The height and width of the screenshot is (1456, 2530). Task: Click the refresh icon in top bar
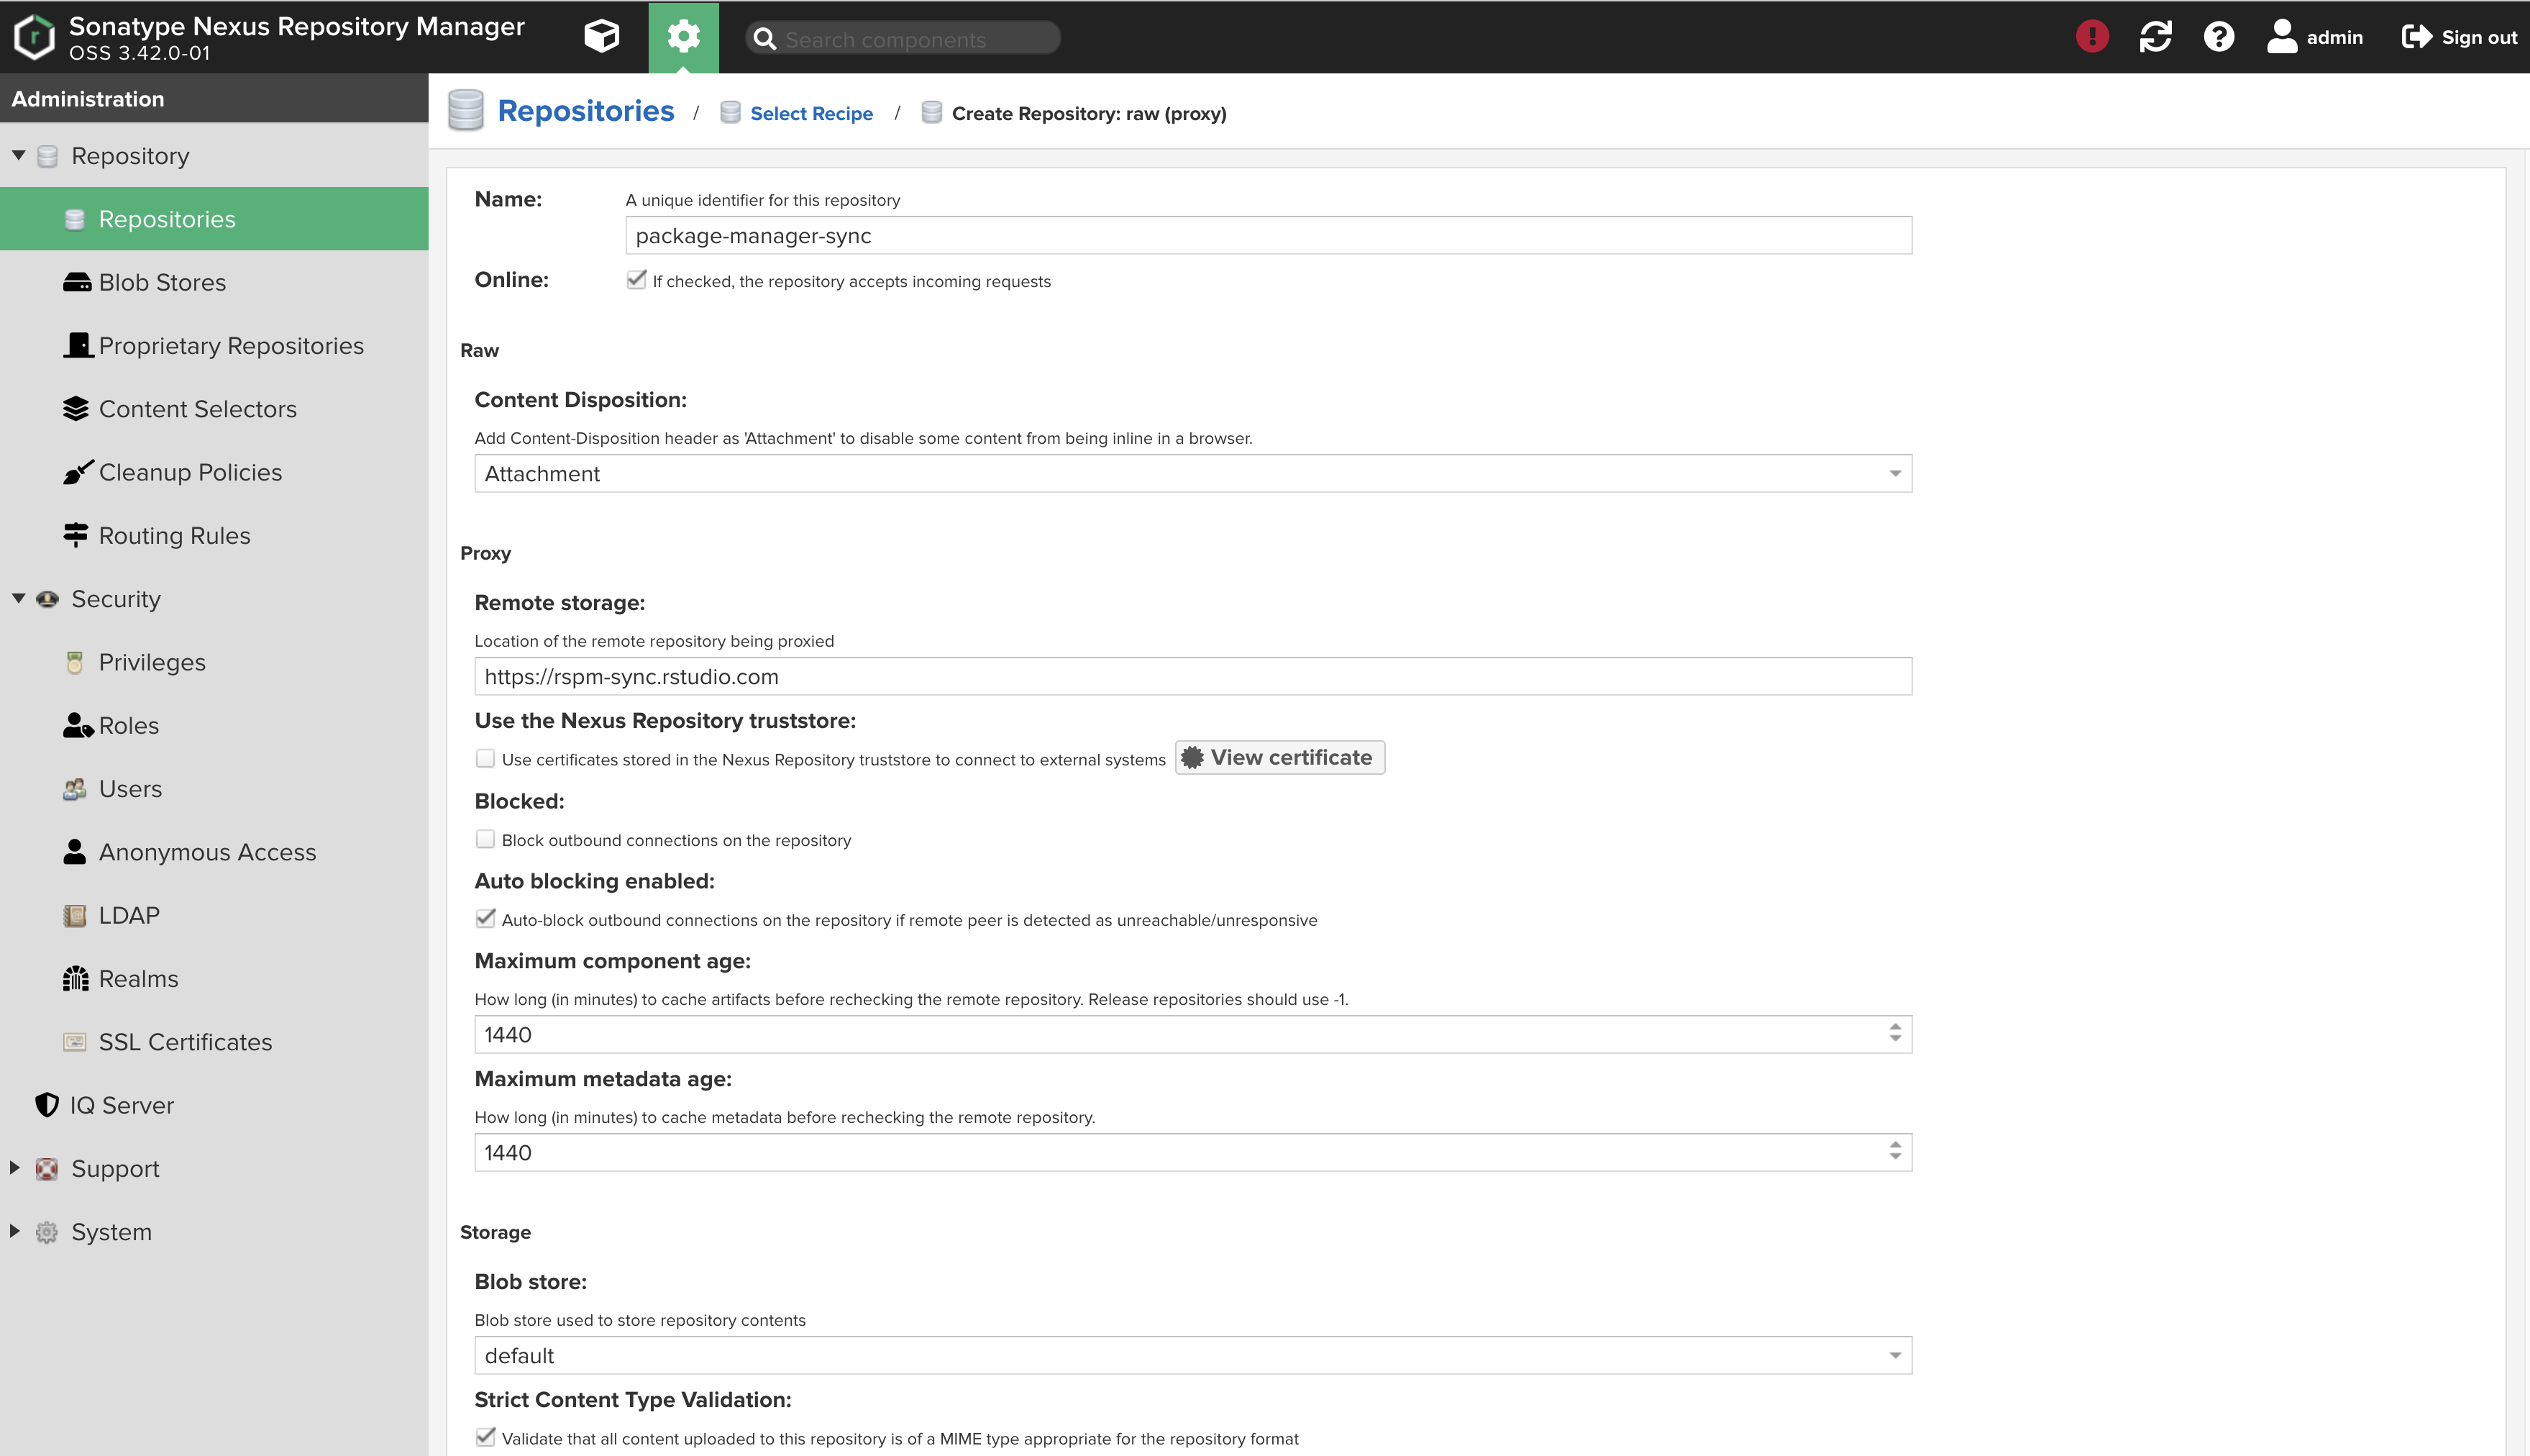2155,37
